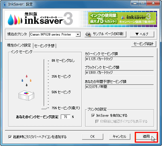Image resolution: width=162 pixels, height=146 pixels.
Task: Toggle 起動時にタスクバーへアイコンを追加する checkbox
Action: (x=10, y=137)
